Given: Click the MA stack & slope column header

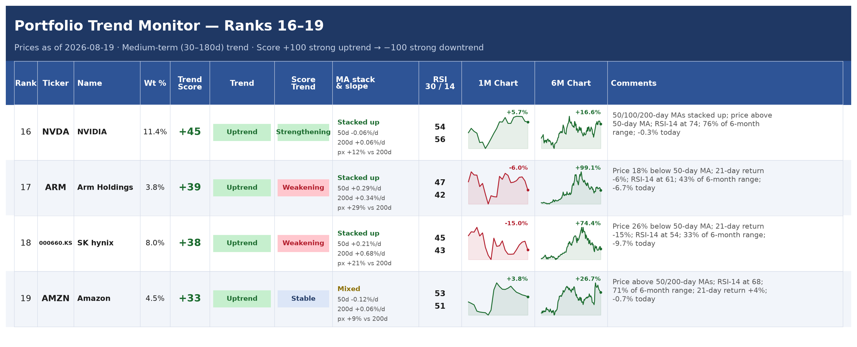Looking at the screenshot, I should tap(375, 83).
